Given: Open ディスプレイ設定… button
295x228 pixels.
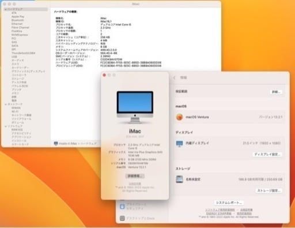Looking at the screenshot, I should click(x=267, y=154).
